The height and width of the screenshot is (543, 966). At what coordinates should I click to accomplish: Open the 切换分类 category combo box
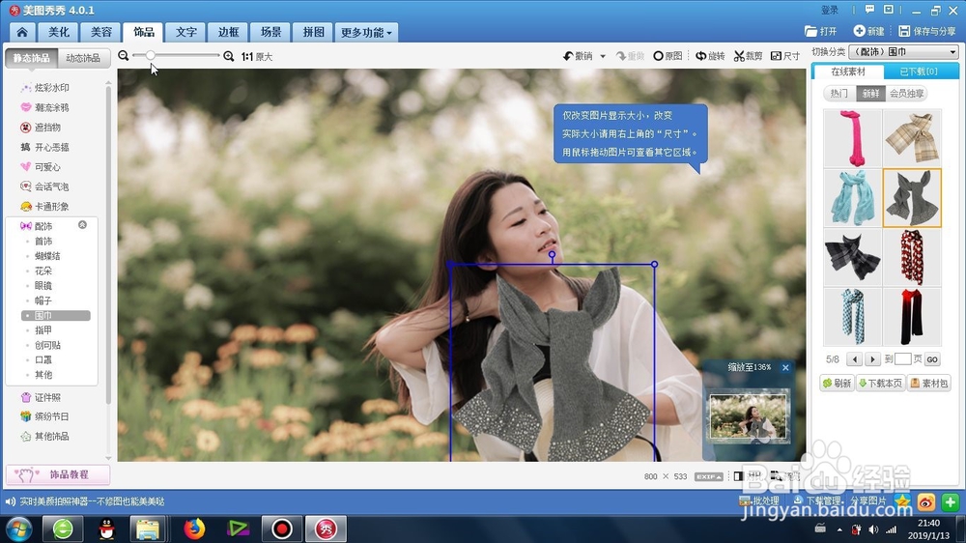(904, 52)
